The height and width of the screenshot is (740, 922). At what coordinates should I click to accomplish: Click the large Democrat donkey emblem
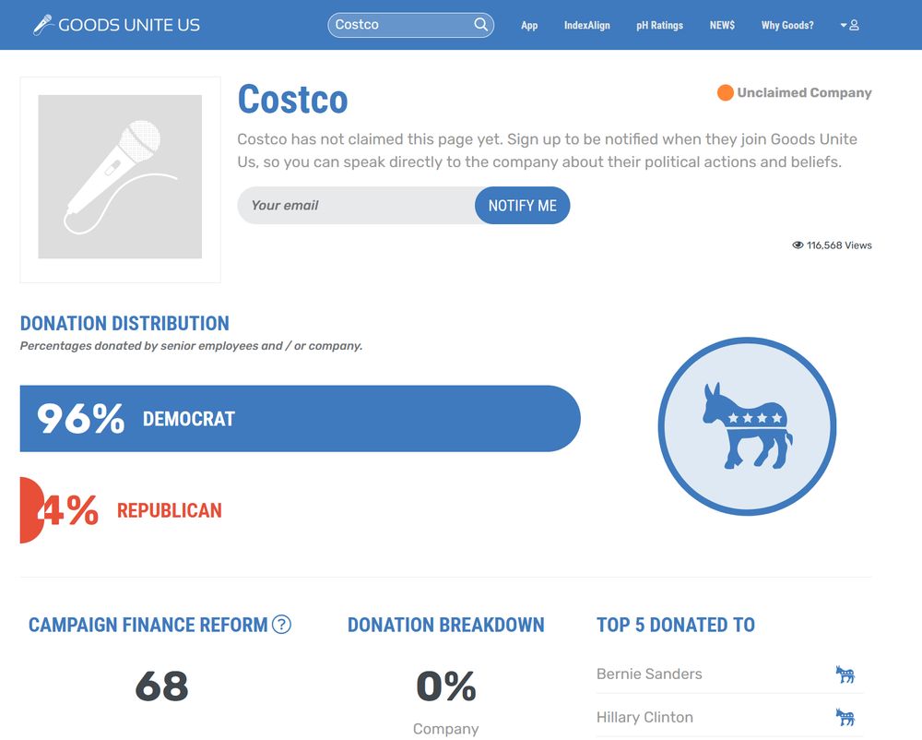pyautogui.click(x=747, y=426)
